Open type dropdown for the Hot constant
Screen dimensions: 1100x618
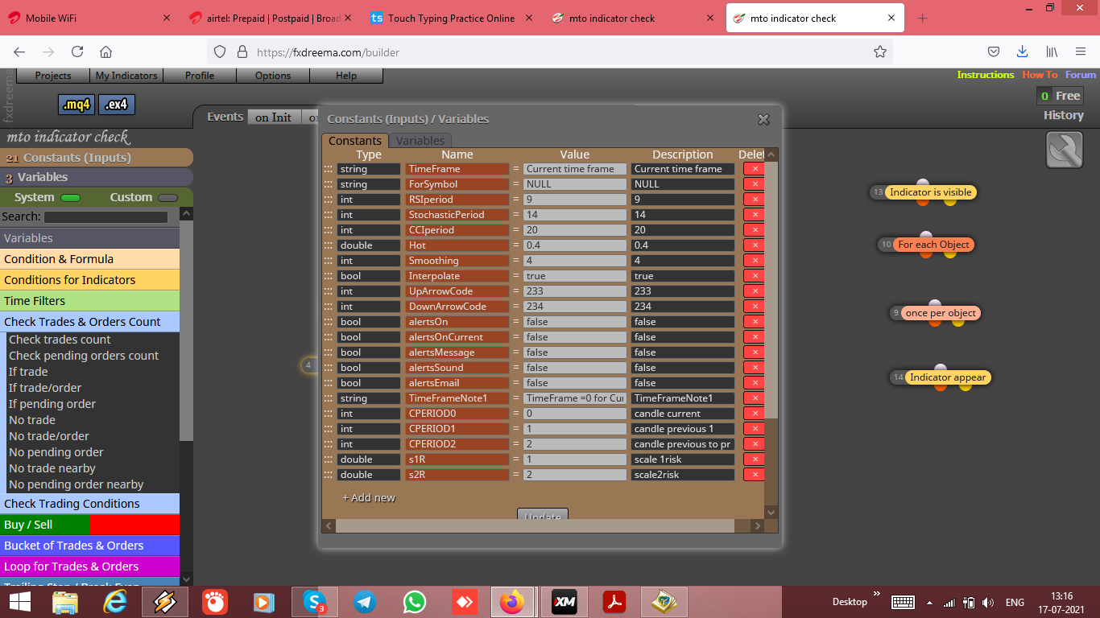pos(369,245)
